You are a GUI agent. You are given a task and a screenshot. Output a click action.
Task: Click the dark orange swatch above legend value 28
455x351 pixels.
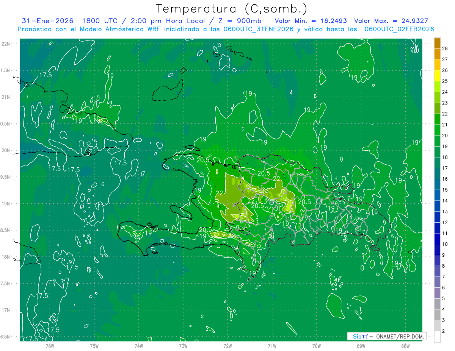[x=437, y=43]
